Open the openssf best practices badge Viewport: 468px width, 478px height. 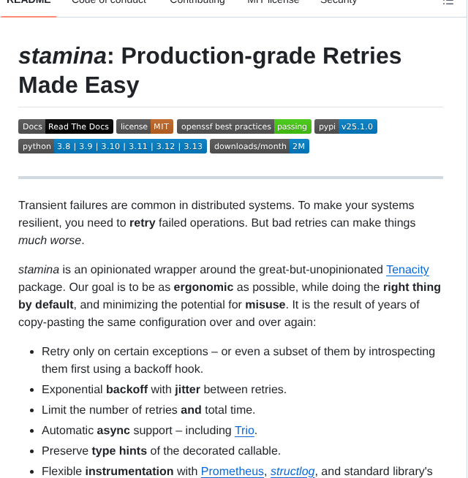tap(244, 126)
